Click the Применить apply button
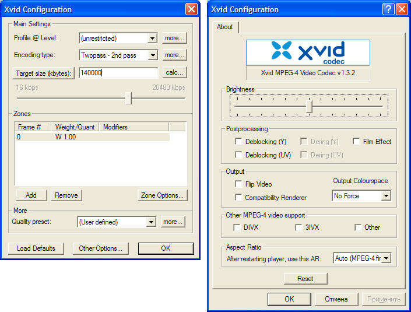This screenshot has width=411, height=312. click(x=384, y=299)
